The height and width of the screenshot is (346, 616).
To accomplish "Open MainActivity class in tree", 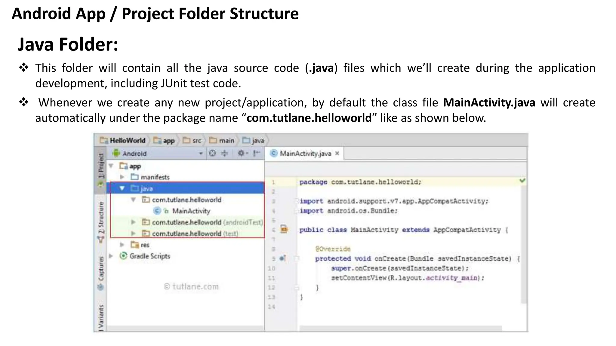I will tap(191, 211).
